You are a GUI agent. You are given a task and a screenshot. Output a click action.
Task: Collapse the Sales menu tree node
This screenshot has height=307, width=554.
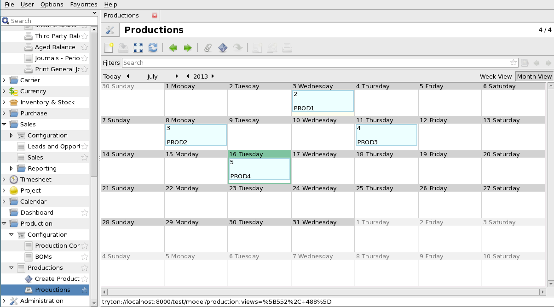(4, 124)
